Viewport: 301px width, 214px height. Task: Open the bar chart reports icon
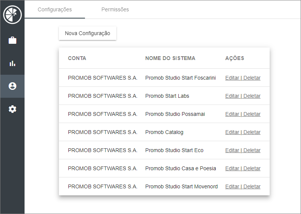(x=12, y=63)
